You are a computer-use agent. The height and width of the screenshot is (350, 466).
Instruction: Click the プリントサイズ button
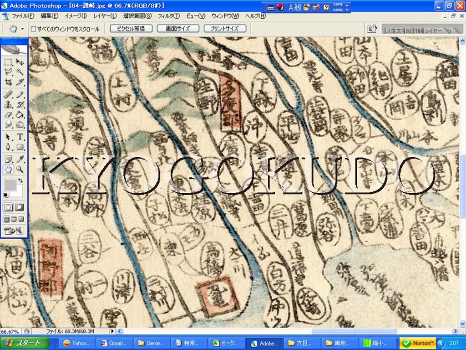tap(225, 29)
